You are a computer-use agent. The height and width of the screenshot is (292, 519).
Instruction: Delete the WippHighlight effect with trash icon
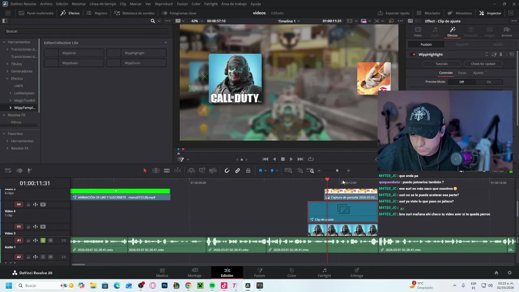pyautogui.click(x=501, y=54)
